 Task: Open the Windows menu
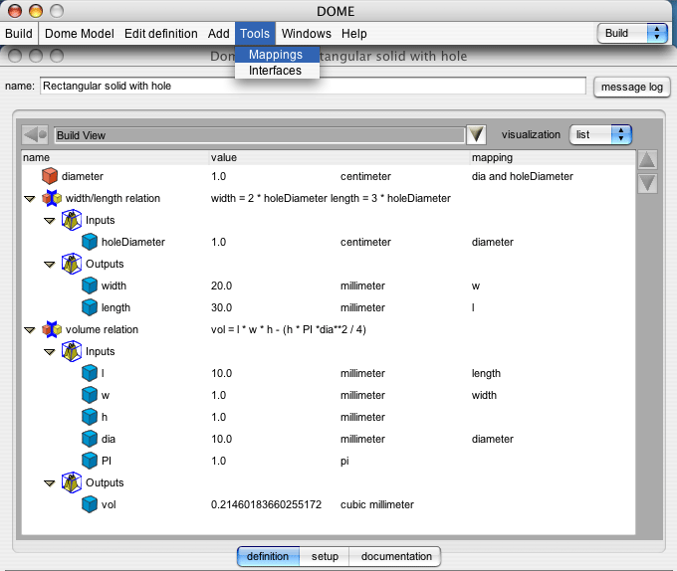(307, 34)
